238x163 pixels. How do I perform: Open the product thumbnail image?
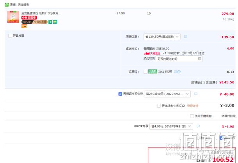tap(13, 17)
